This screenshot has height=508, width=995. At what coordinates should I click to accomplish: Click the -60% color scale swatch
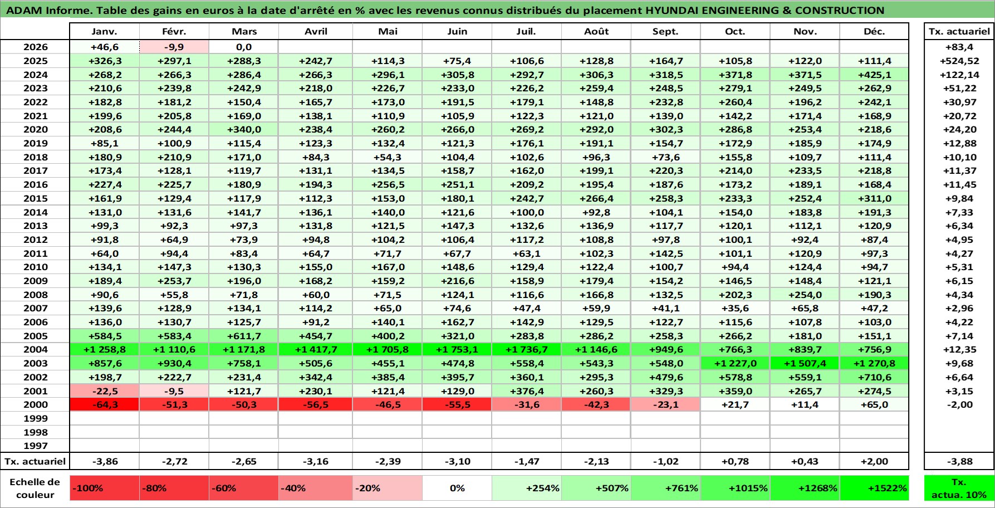click(243, 489)
